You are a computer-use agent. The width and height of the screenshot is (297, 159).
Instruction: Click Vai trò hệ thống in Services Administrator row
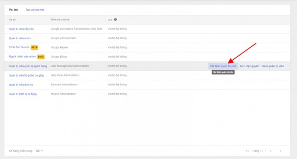pyautogui.click(x=117, y=85)
